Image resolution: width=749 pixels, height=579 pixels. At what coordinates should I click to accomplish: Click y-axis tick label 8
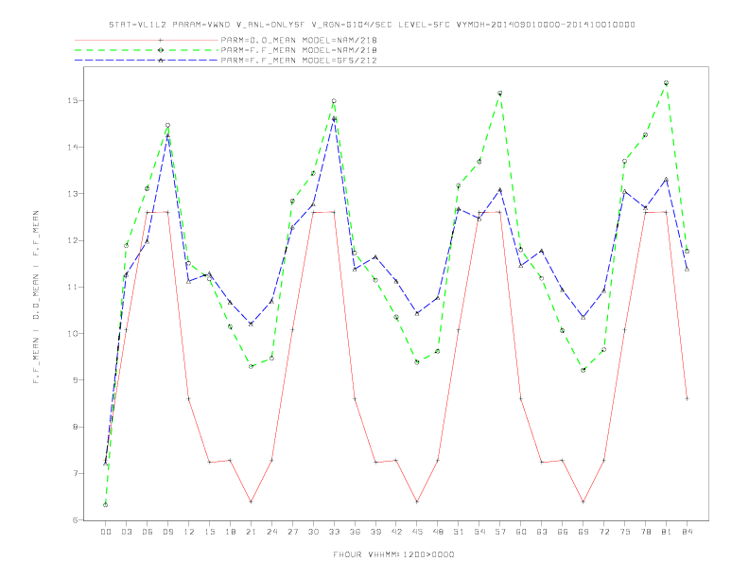click(x=76, y=427)
